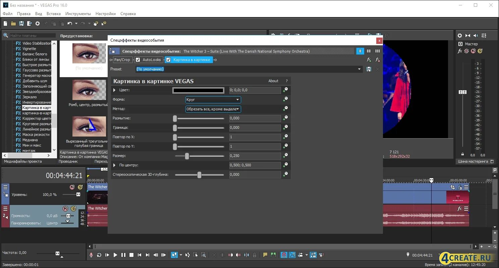The width and height of the screenshot is (499, 268).
Task: Select the Selection edit tool
Action: (x=196, y=255)
